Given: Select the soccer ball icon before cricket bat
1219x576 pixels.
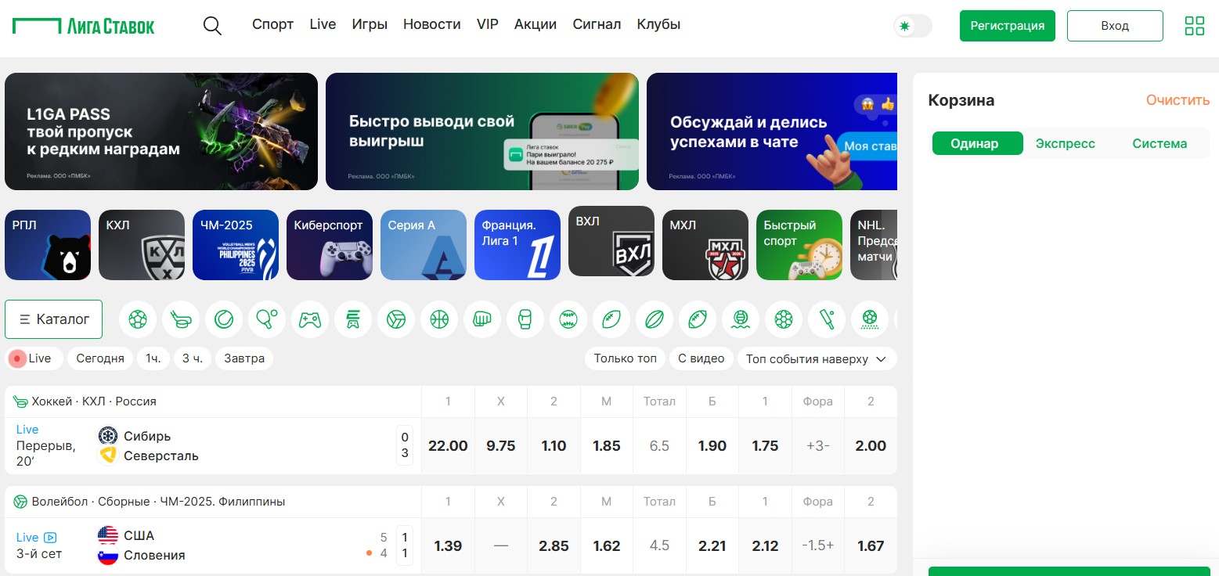Looking at the screenshot, I should [x=784, y=319].
